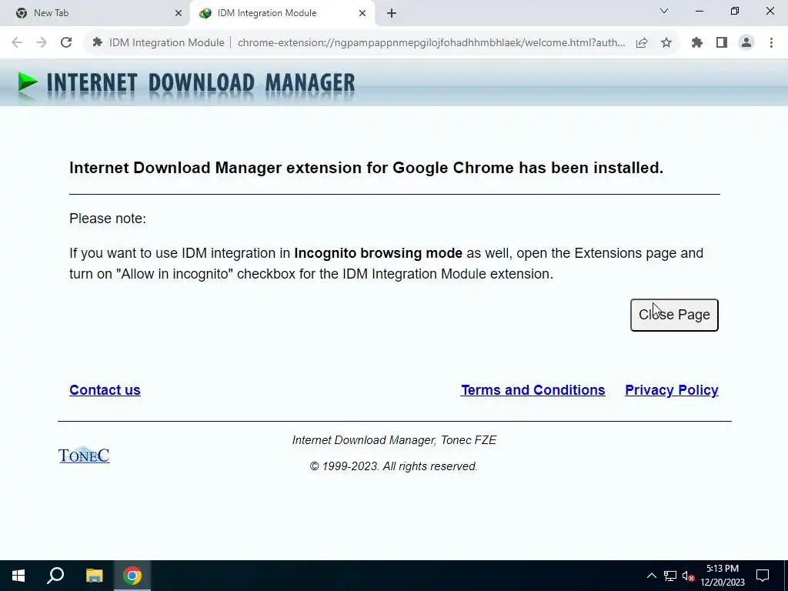Click the network status tray icon

pos(670,576)
